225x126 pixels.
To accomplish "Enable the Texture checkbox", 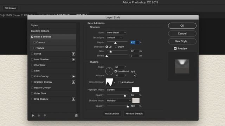I will pyautogui.click(x=34, y=48).
